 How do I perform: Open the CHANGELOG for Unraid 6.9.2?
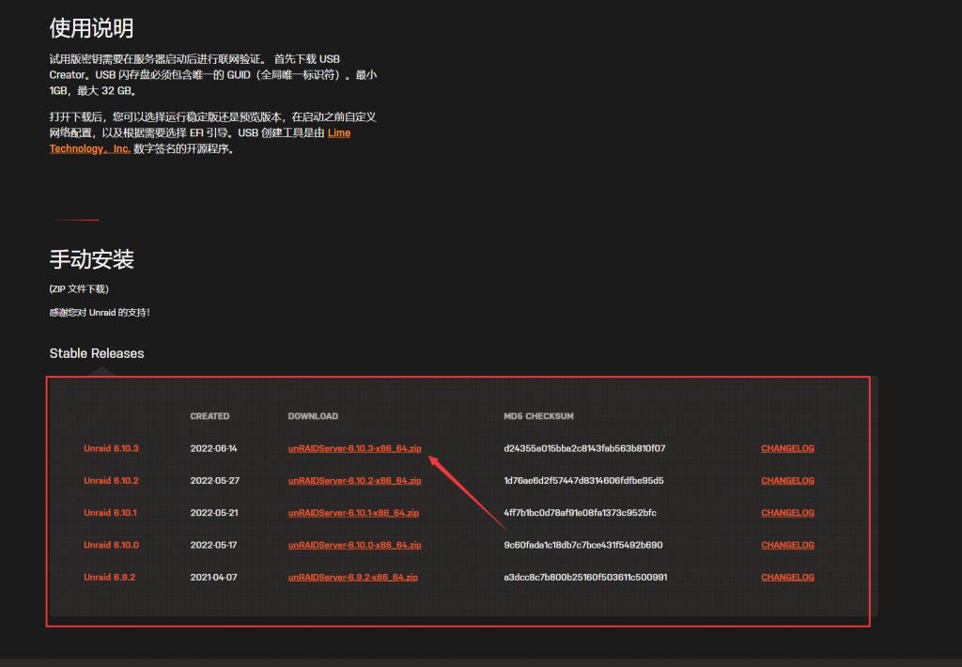click(788, 578)
